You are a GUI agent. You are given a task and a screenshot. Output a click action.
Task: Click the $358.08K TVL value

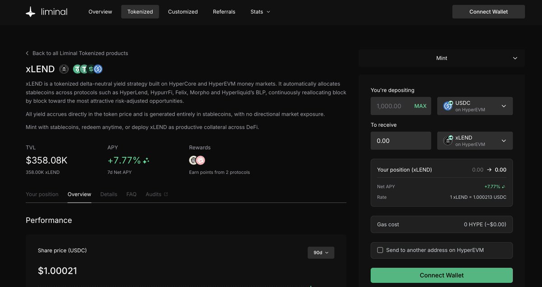(x=47, y=160)
